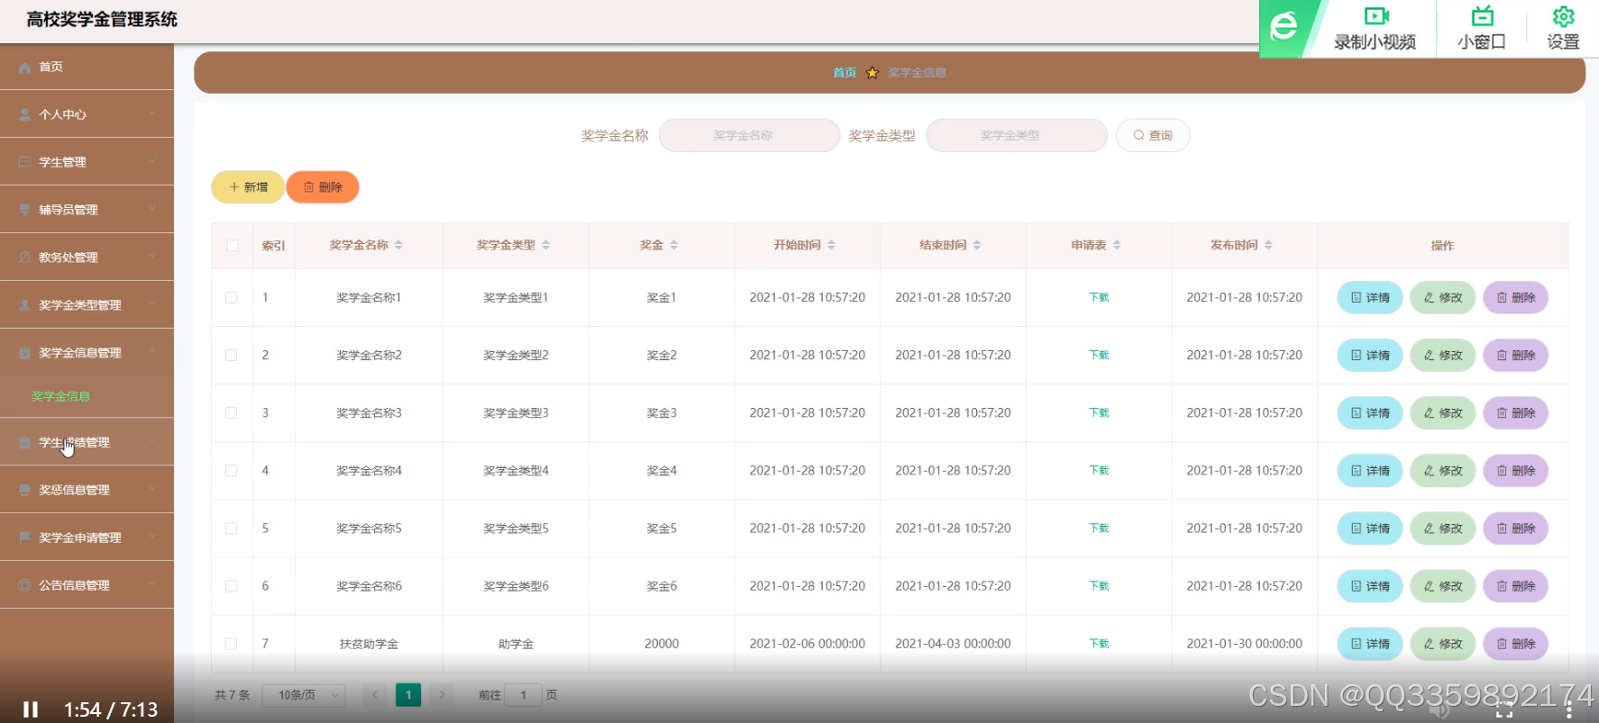Open the 10条/页 page size dropdown

[304, 695]
